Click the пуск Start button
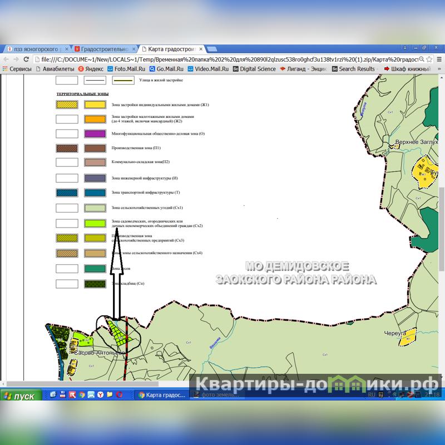Image resolution: width=445 pixels, height=445 pixels. [20, 395]
